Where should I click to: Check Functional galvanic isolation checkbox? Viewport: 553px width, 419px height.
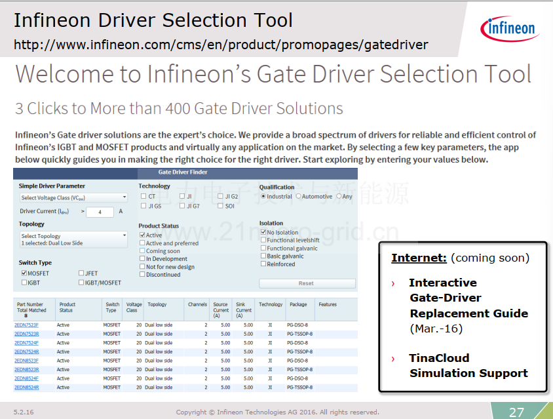pos(263,248)
